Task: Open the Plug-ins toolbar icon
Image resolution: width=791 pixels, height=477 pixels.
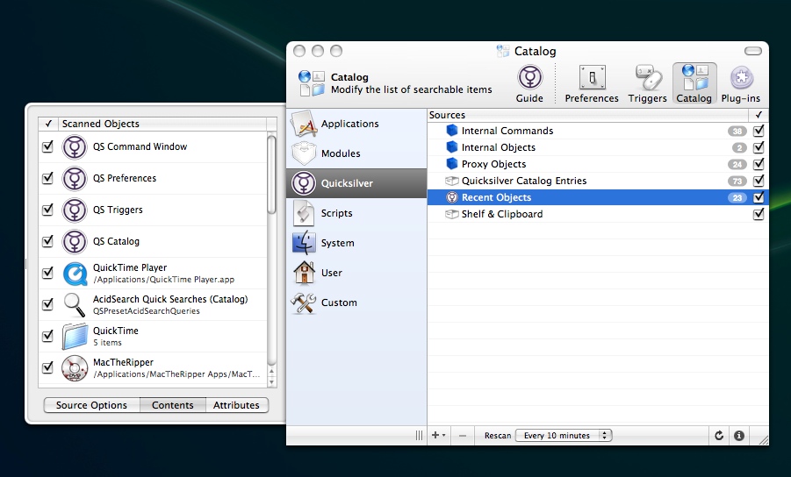Action: pyautogui.click(x=741, y=77)
